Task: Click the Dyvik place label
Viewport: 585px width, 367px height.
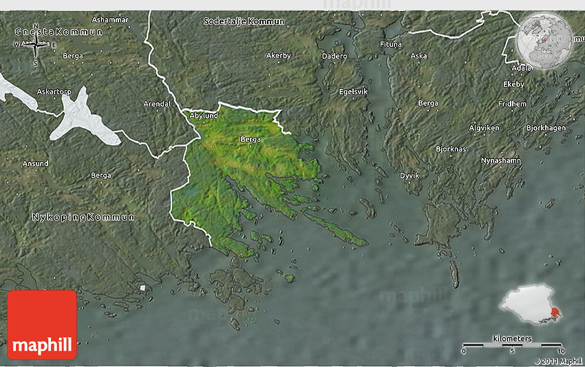Action: pyautogui.click(x=409, y=176)
